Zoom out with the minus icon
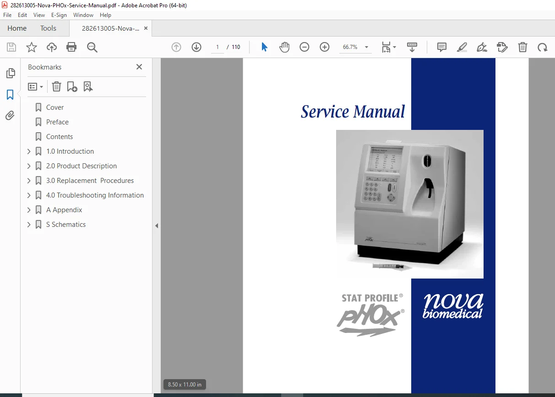 305,47
